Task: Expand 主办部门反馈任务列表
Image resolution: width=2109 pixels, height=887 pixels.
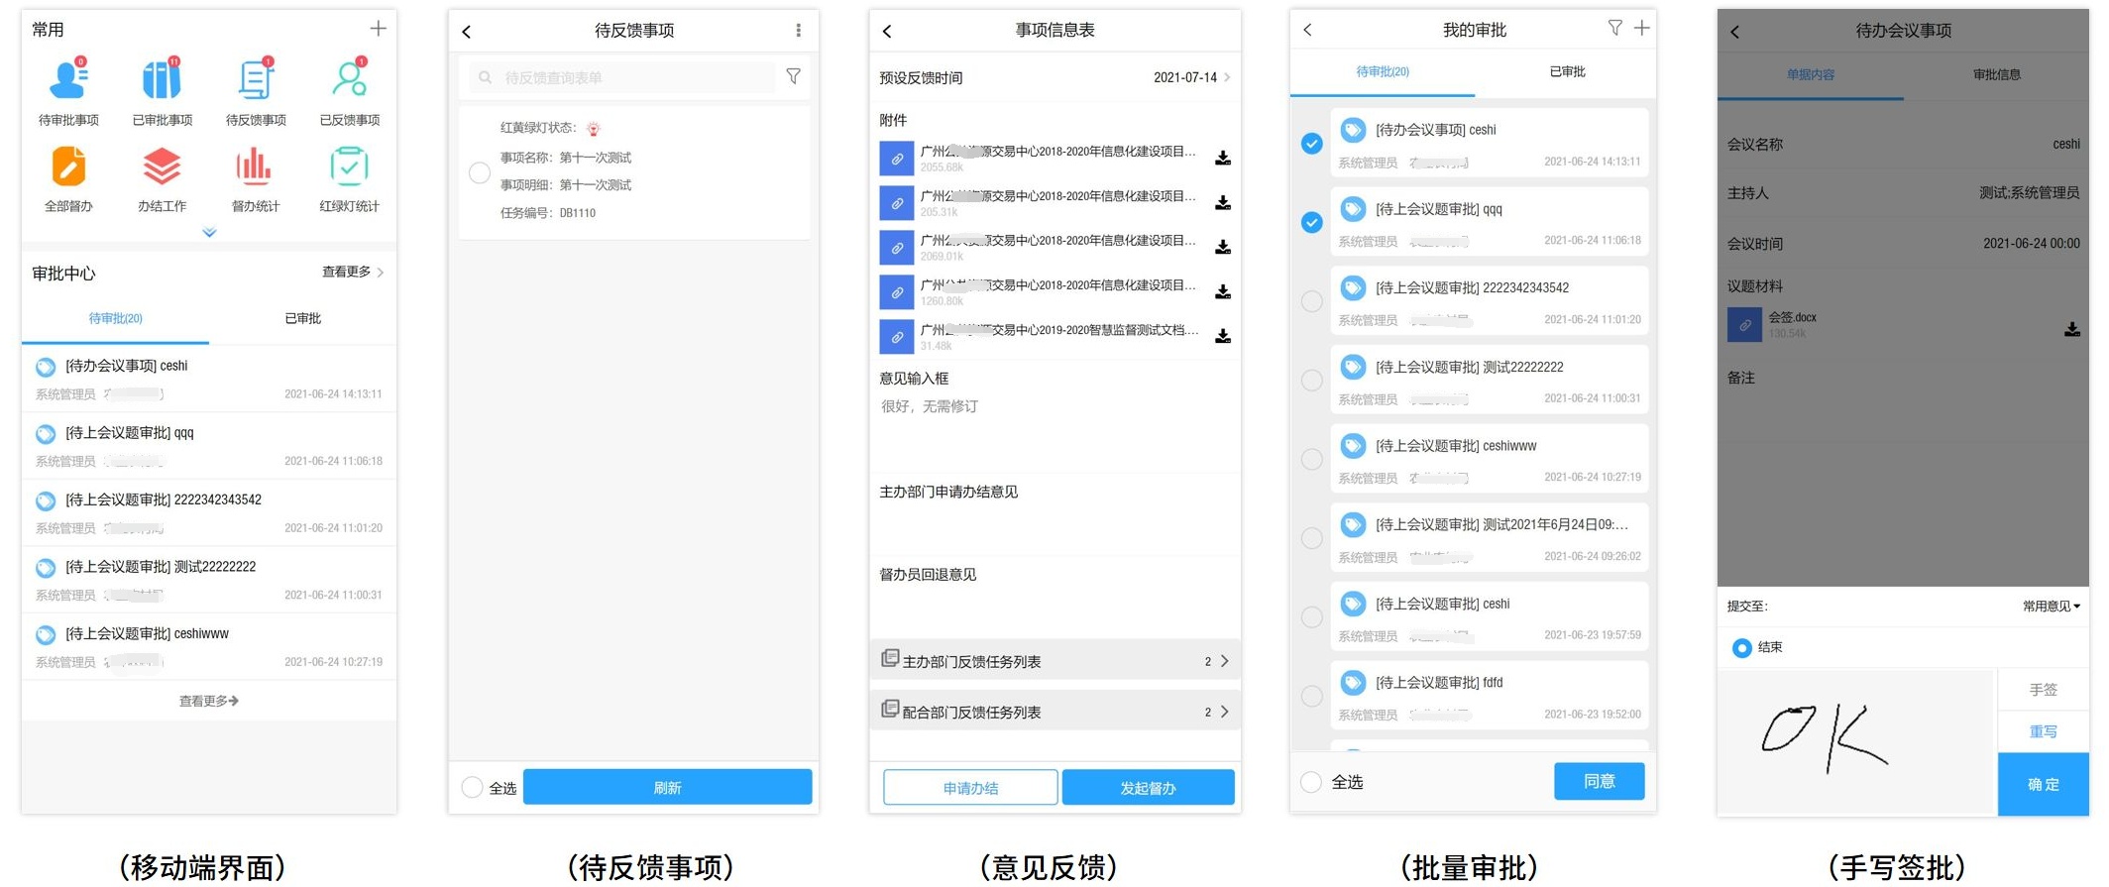Action: [x=1054, y=661]
